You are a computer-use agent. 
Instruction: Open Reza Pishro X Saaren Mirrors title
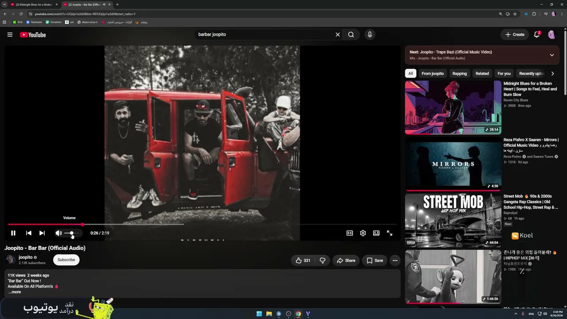(x=531, y=145)
